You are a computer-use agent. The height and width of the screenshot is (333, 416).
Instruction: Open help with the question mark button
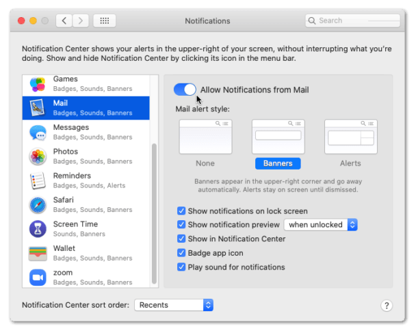[387, 306]
